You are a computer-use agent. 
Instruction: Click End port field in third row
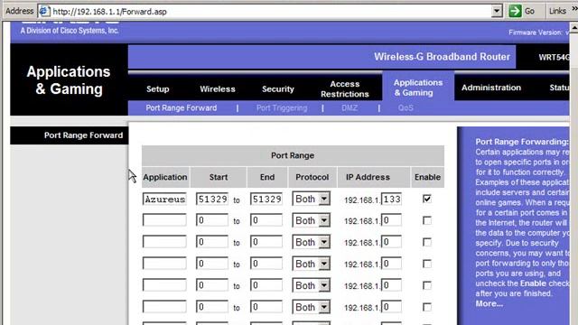point(266,242)
